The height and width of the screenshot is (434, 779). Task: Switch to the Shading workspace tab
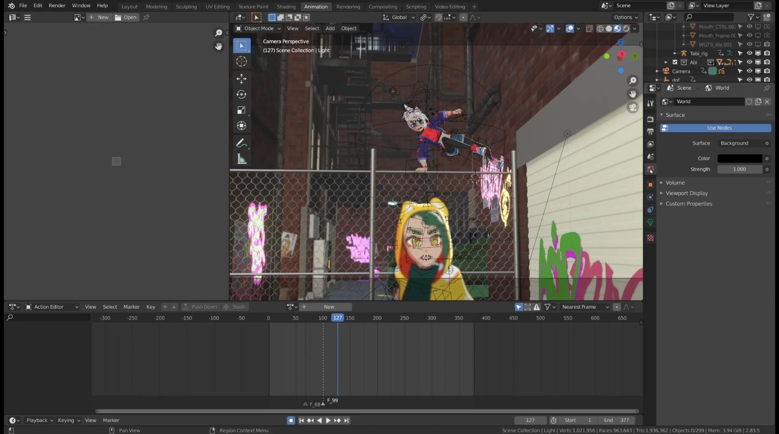point(286,7)
